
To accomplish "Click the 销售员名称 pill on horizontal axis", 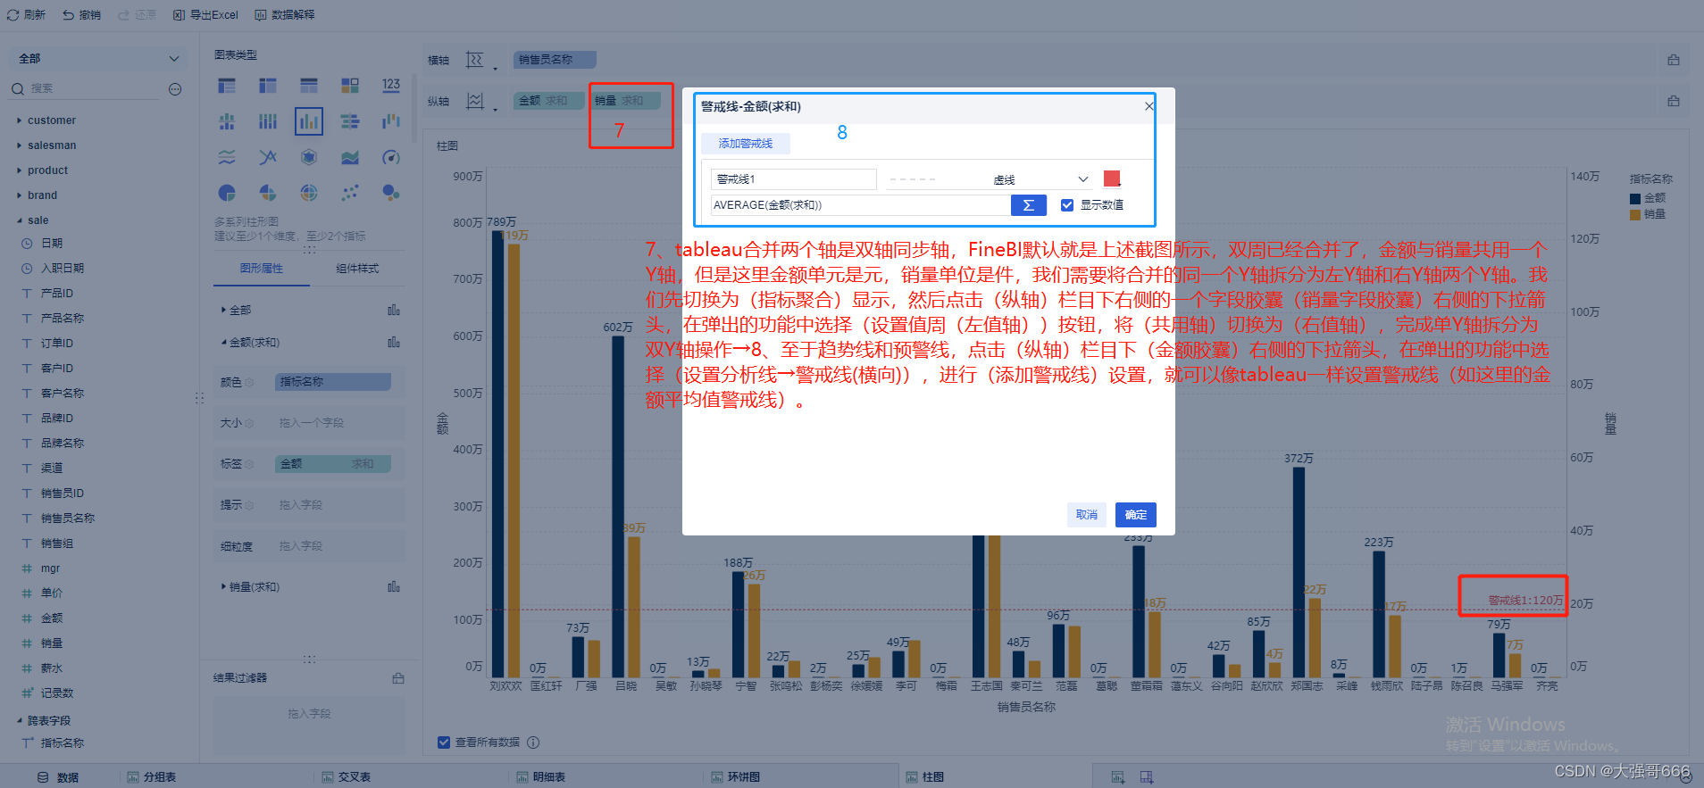I will [x=555, y=60].
